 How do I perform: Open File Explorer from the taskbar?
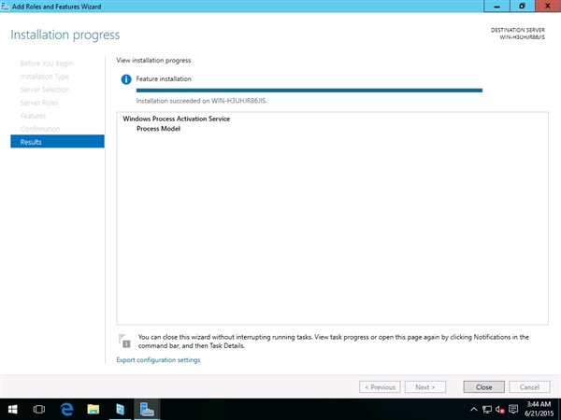pos(93,410)
